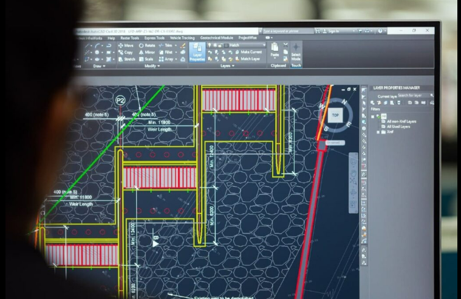The image size is (461, 299).
Task: Click the Array tool
Action: 166,59
